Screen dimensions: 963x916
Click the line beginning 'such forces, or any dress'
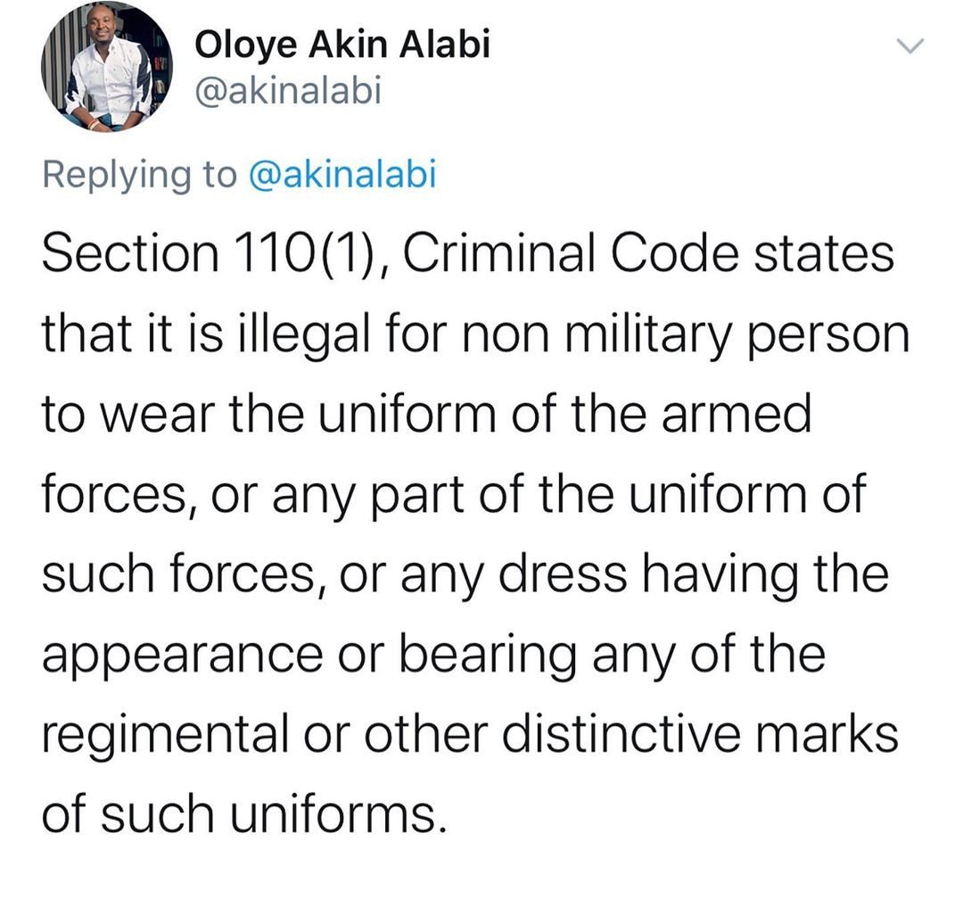point(465,575)
